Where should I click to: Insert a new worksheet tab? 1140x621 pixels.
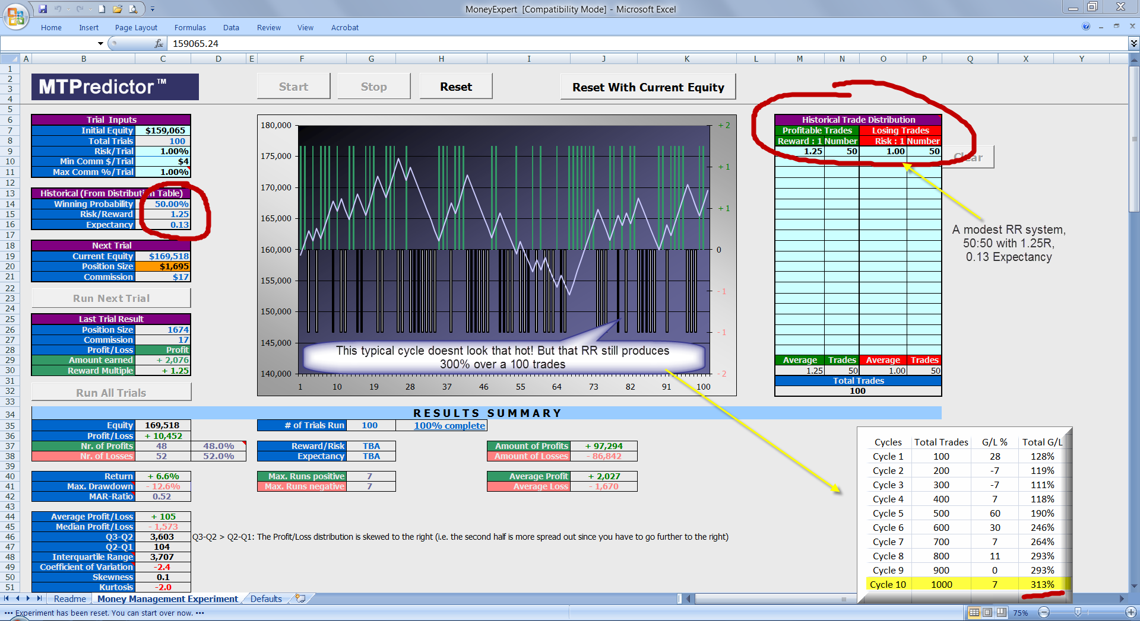(x=300, y=598)
